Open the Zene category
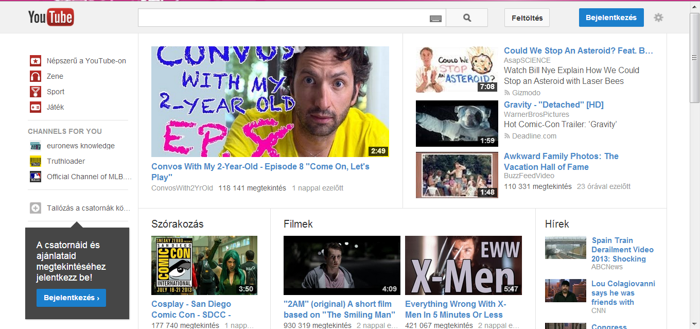Image resolution: width=700 pixels, height=329 pixels. (x=55, y=76)
